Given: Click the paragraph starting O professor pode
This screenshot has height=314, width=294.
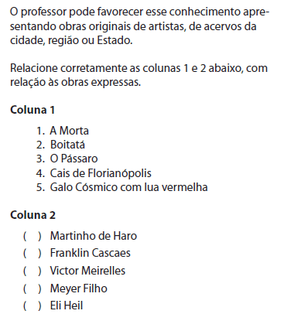Looking at the screenshot, I should click(x=140, y=26).
